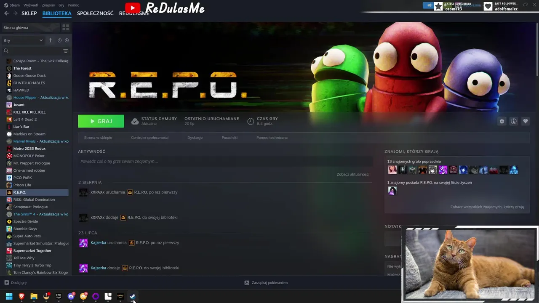Switch to the SPOŁECZNOŚĆ tab
This screenshot has height=303, width=539.
coord(95,13)
